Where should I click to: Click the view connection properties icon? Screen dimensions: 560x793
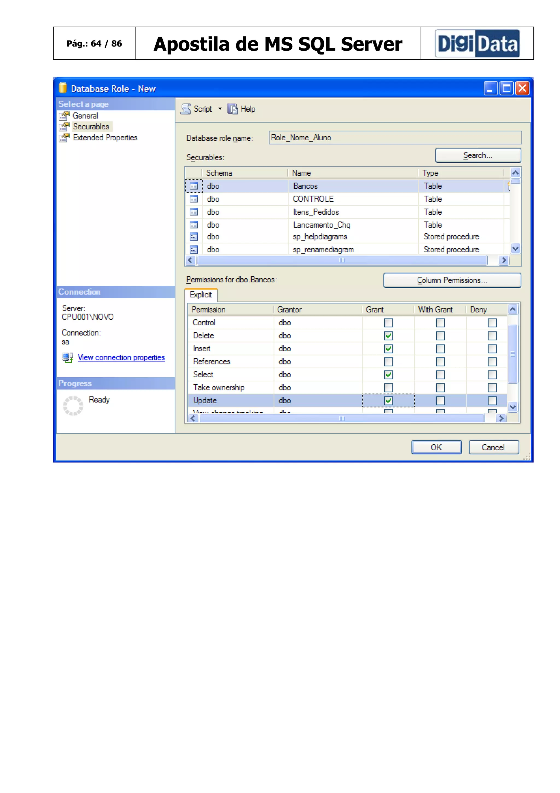click(x=68, y=357)
